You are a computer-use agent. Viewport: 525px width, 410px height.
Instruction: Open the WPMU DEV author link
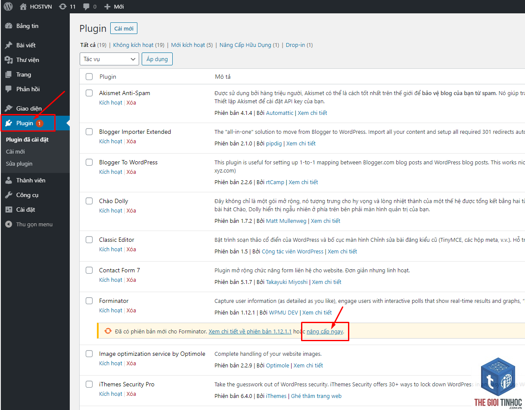coord(283,312)
